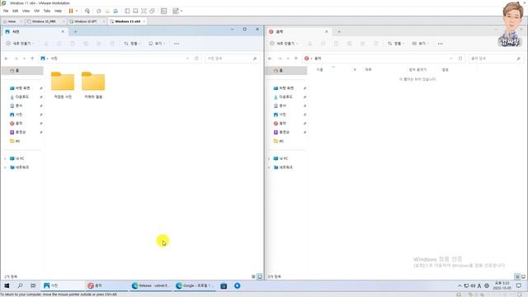
Task: Click Rename icon in Pictures window toolbar
Action: pyautogui.click(x=86, y=44)
